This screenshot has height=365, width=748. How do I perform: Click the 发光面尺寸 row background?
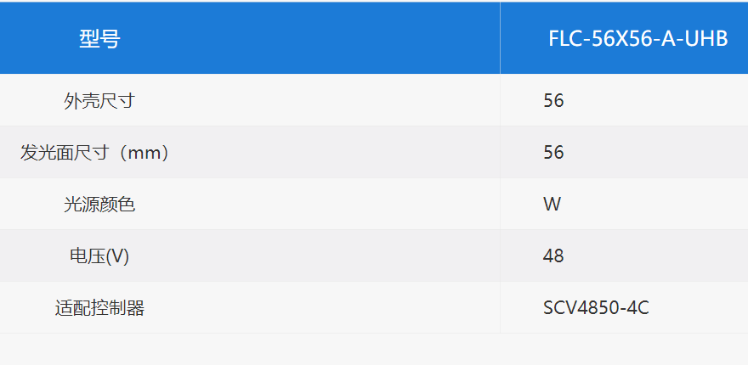click(374, 153)
